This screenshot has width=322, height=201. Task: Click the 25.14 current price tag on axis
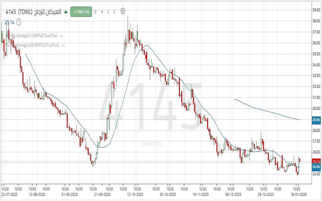[316, 162]
